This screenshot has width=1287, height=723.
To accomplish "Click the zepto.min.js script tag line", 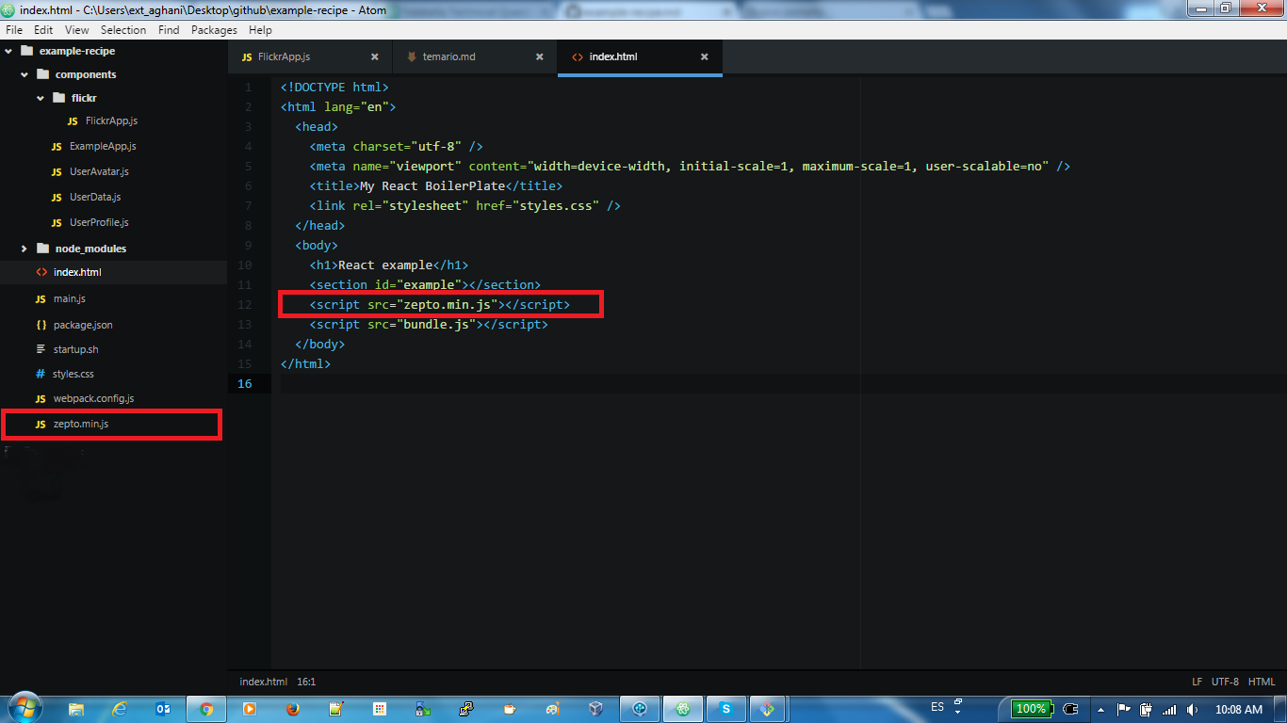I will (440, 304).
